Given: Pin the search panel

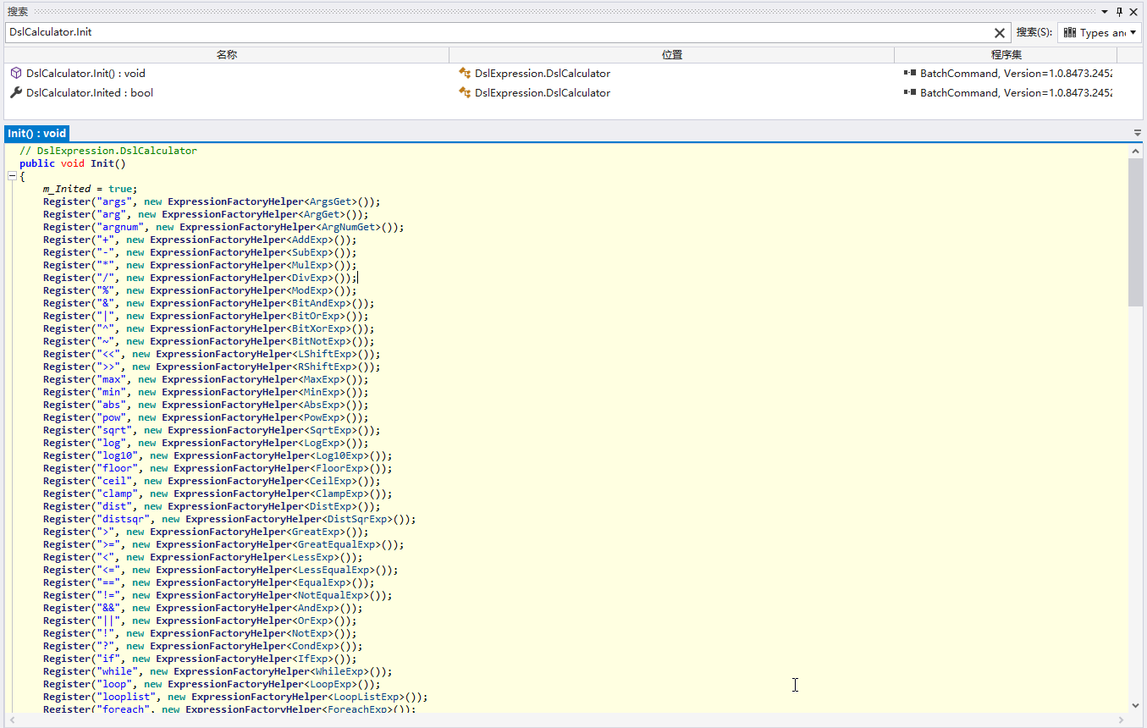Looking at the screenshot, I should coord(1119,11).
